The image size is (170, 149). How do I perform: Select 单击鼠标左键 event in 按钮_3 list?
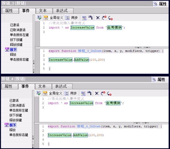pyautogui.click(x=19, y=35)
